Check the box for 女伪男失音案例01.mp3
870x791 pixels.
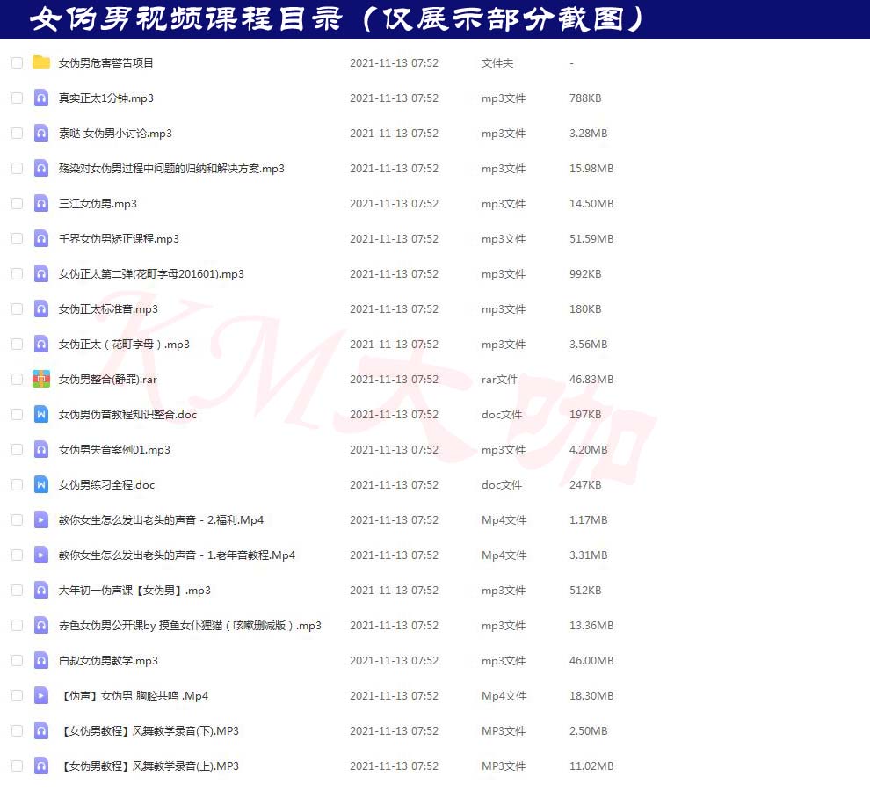[17, 449]
